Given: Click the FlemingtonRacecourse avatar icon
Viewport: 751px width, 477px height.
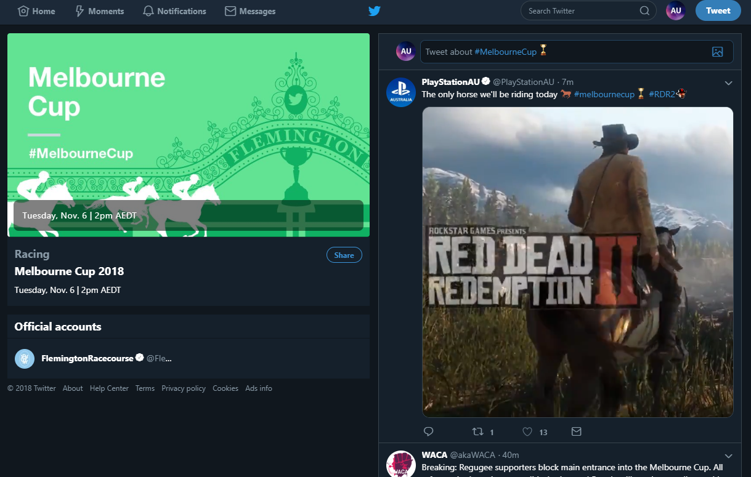Looking at the screenshot, I should pos(25,359).
